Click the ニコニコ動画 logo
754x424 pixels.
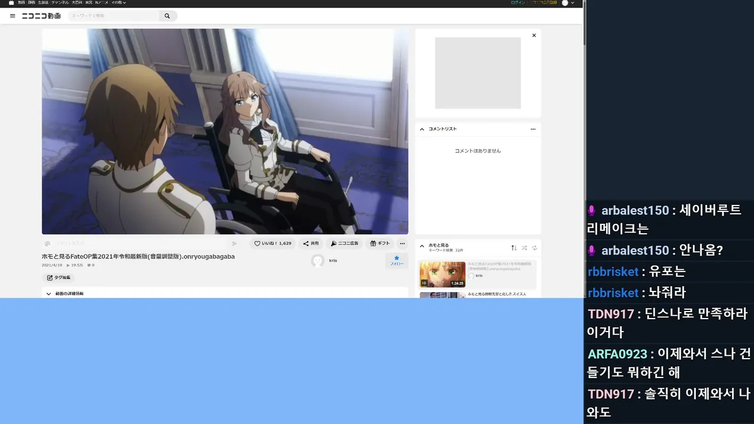click(x=41, y=16)
